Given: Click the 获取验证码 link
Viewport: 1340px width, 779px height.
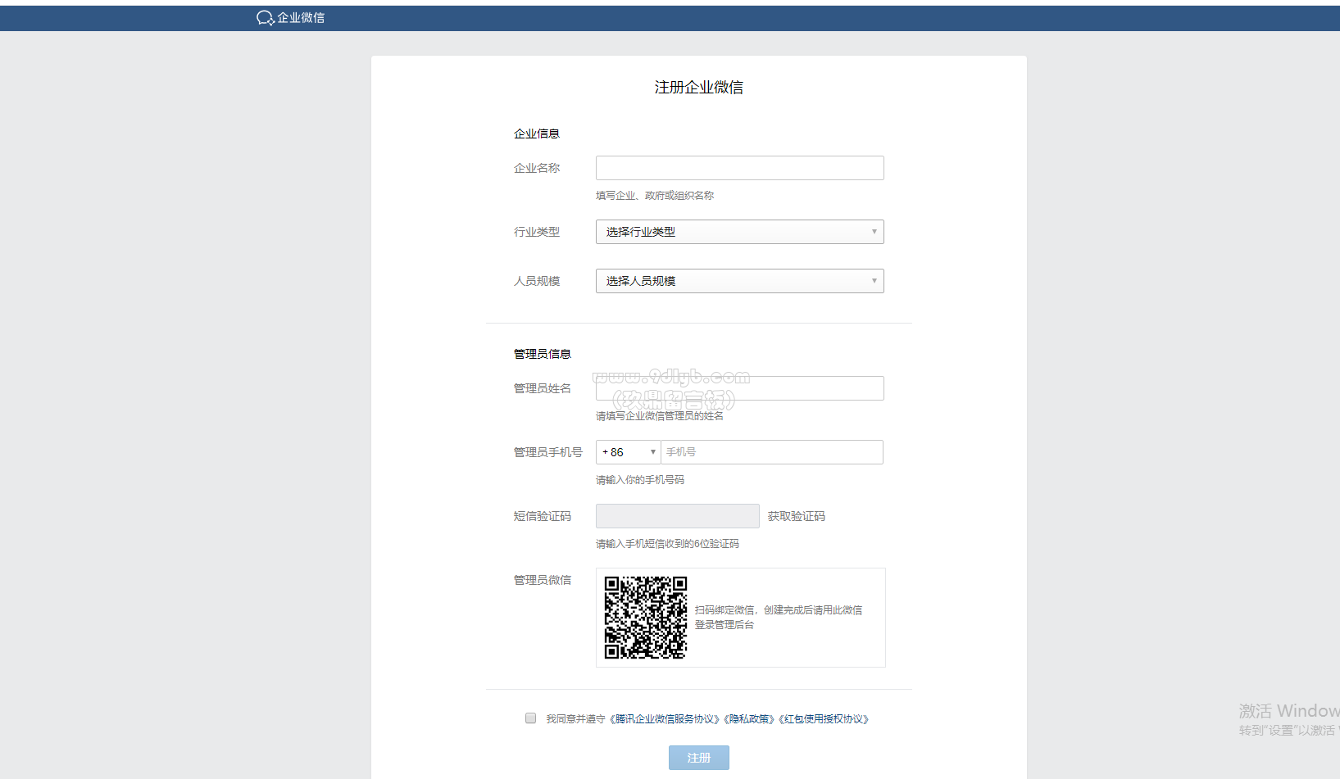Looking at the screenshot, I should pyautogui.click(x=796, y=516).
